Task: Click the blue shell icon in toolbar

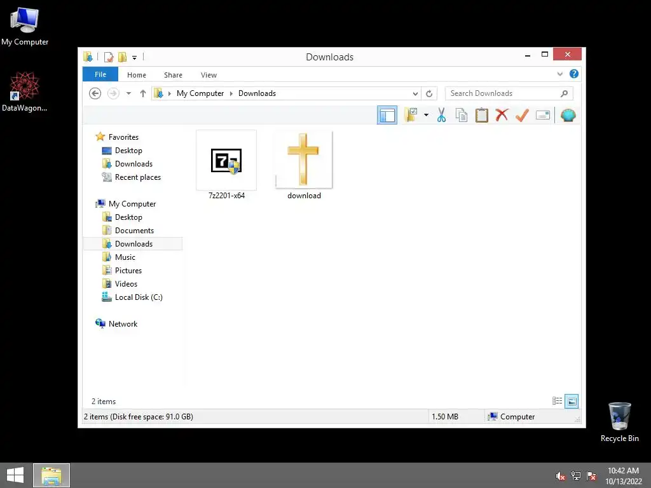Action: [568, 115]
